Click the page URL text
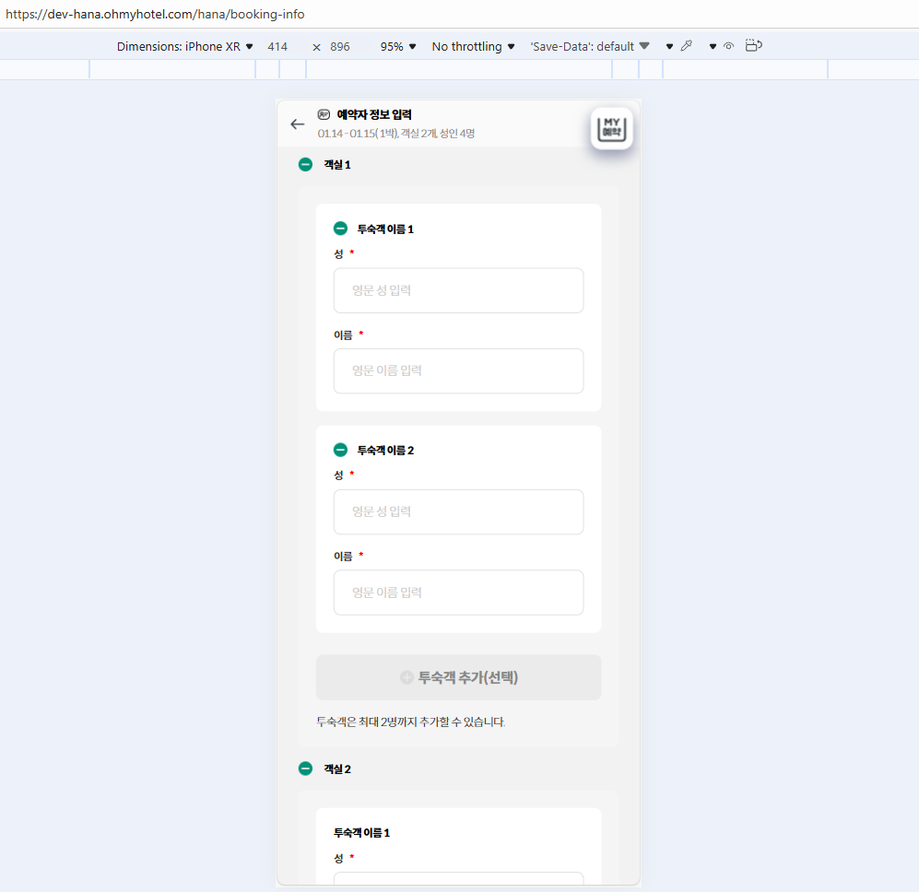Screen dimensions: 919x892 point(155,14)
